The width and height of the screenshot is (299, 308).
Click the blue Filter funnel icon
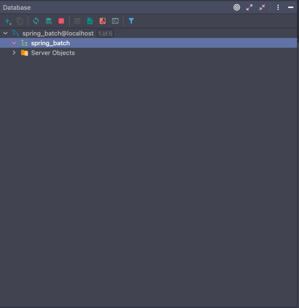(131, 21)
